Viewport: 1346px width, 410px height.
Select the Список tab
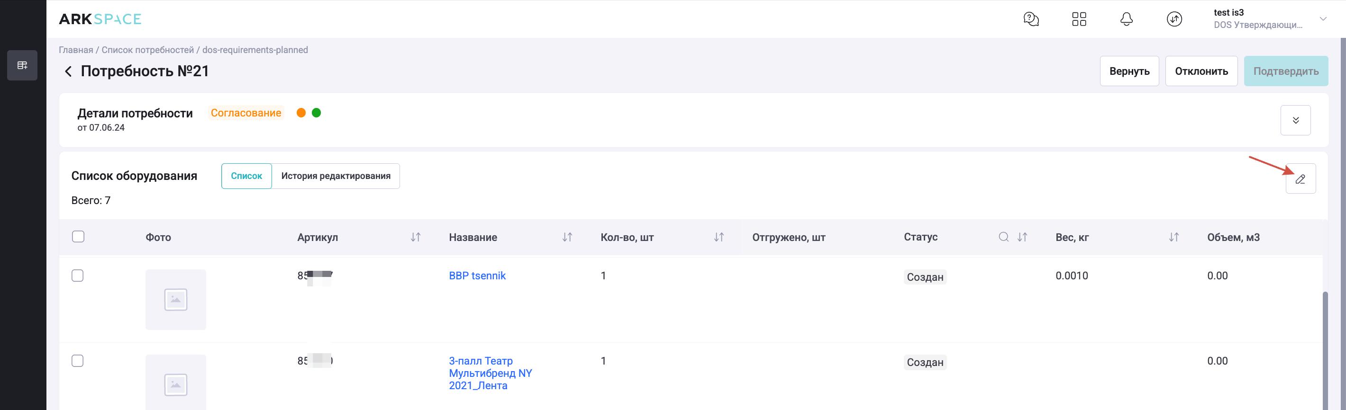(246, 176)
